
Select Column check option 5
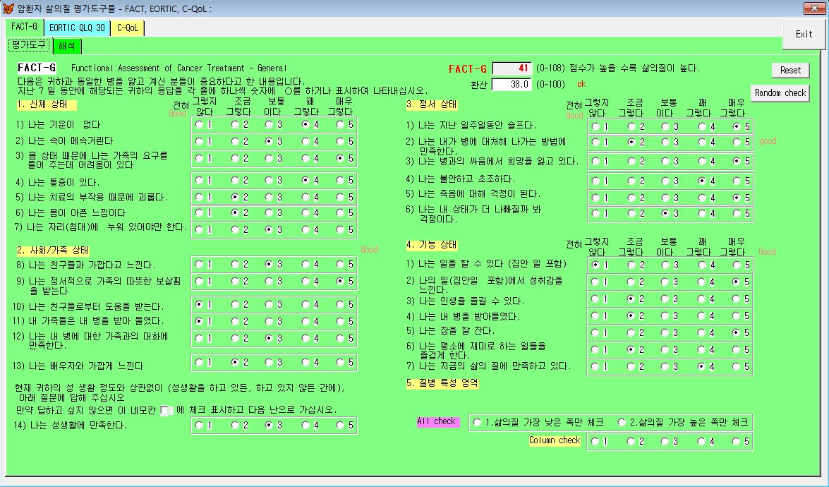click(x=736, y=442)
